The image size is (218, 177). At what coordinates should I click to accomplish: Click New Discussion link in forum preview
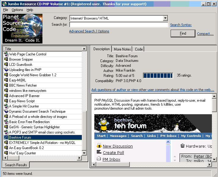click(118, 146)
